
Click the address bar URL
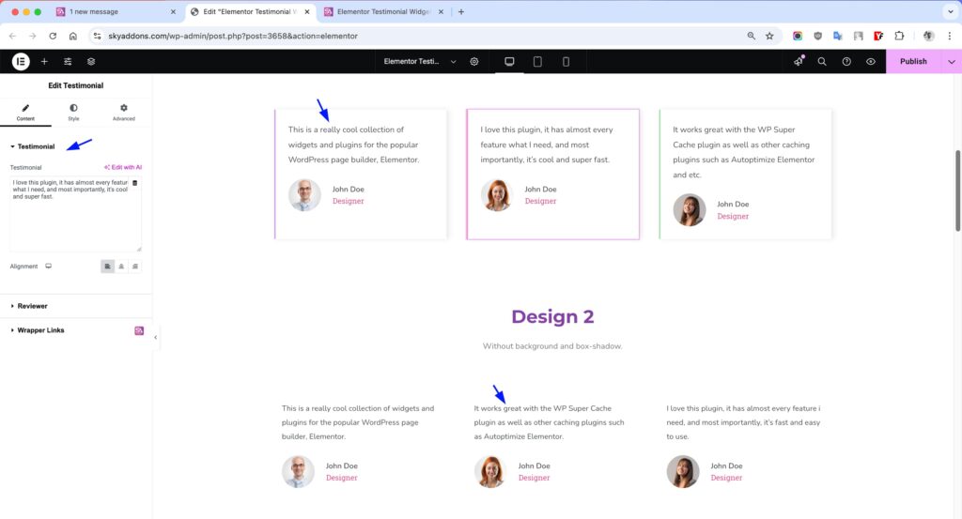point(233,37)
